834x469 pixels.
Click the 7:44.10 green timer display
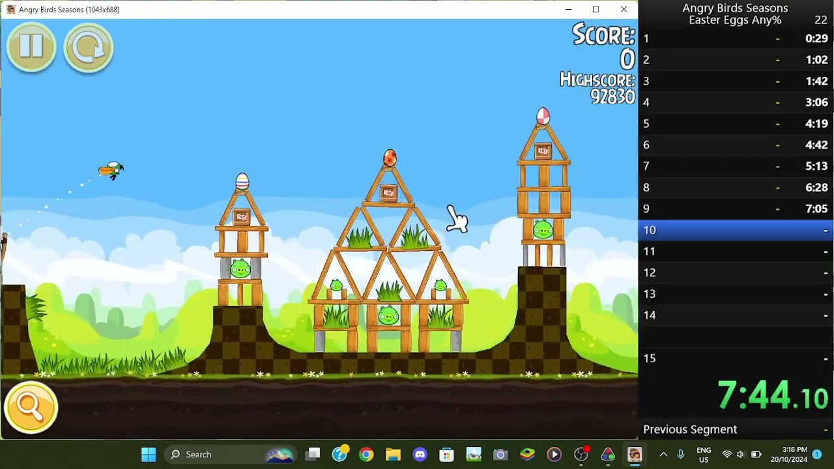tap(773, 395)
